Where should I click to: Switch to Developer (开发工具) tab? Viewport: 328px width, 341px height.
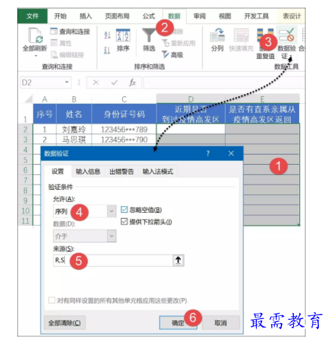(x=256, y=16)
